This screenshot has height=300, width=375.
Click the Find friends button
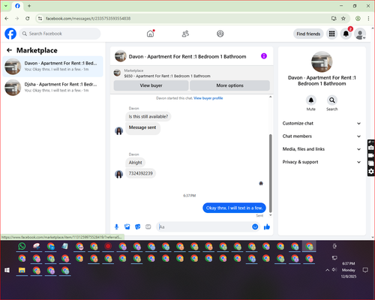(x=308, y=34)
